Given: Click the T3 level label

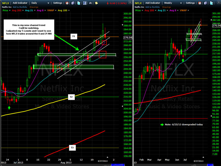Looking at the screenshot, I should click(x=72, y=147).
